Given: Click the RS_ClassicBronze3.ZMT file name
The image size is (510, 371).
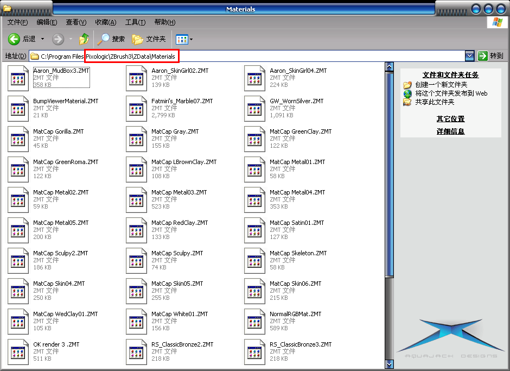Looking at the screenshot, I should (x=301, y=344).
